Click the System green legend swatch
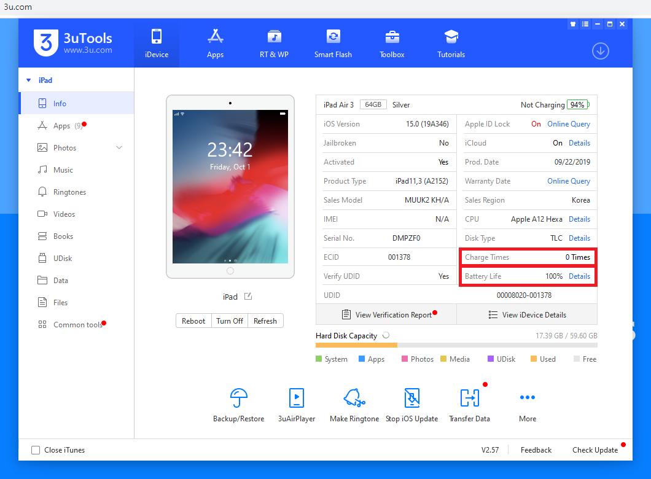The width and height of the screenshot is (651, 479). [x=319, y=359]
